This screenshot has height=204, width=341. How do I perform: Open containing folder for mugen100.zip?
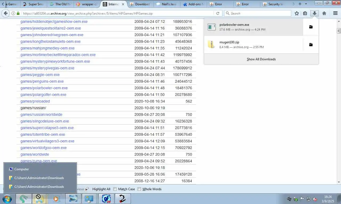click(x=311, y=45)
